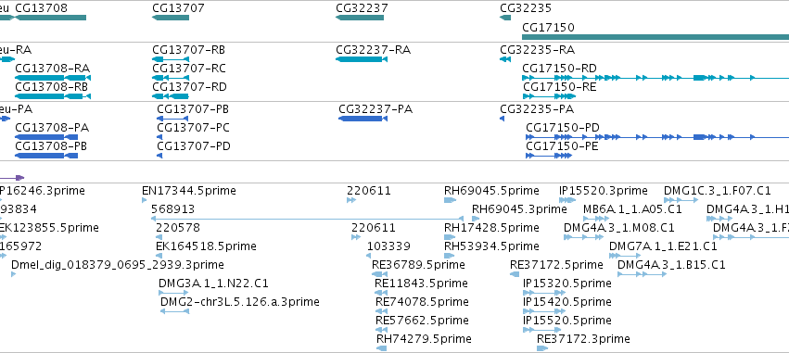Screen dimensions: 789x353
Task: Click the DMG3A.1_1.N22.C1 feature glyph
Action: pos(173,293)
